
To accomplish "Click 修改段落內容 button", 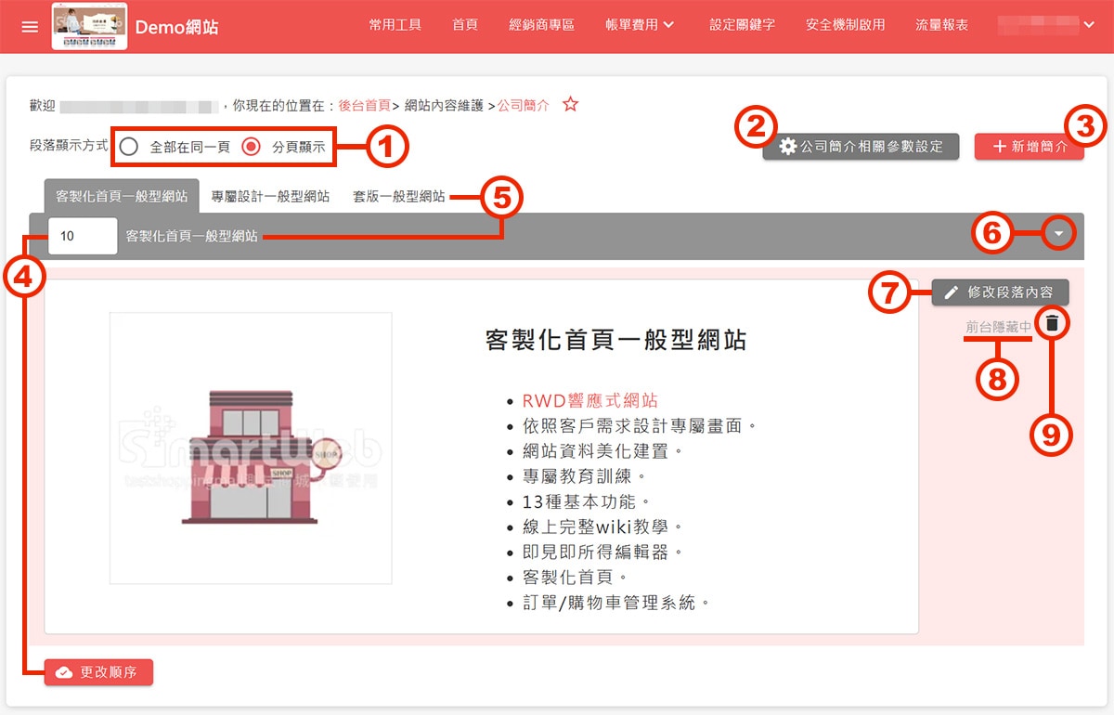I will [x=1000, y=292].
